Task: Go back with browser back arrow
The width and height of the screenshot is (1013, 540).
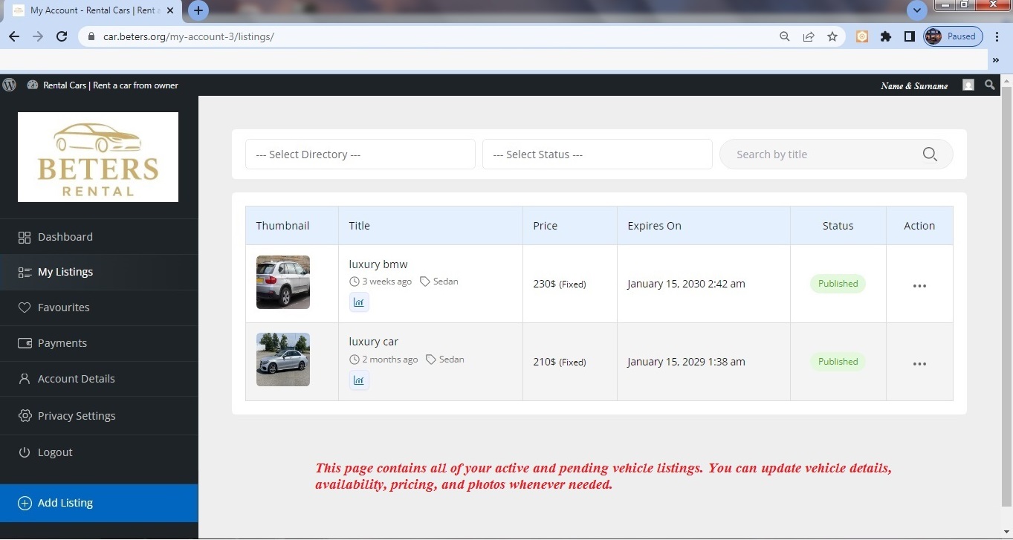Action: (14, 36)
